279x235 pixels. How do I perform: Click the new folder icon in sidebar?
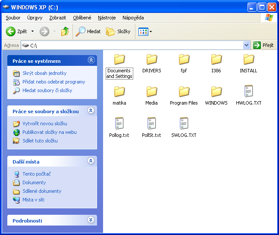[x=16, y=124]
